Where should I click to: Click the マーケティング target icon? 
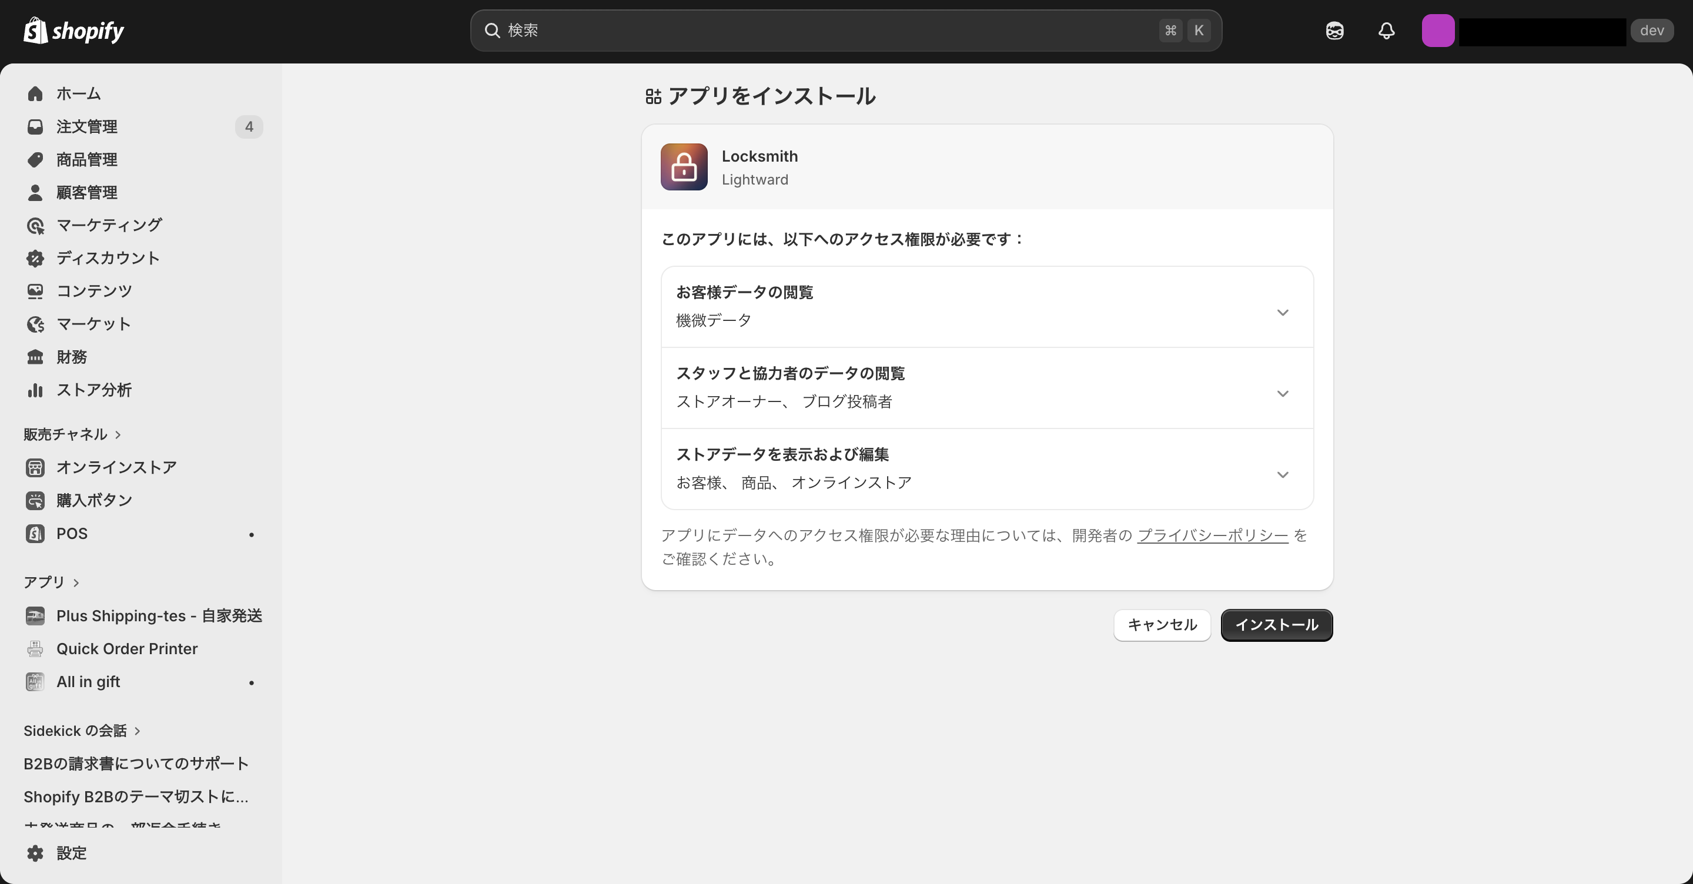click(35, 226)
